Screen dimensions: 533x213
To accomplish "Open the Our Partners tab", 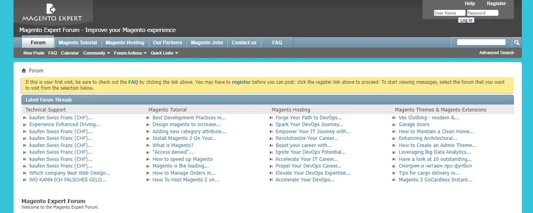I will [168, 42].
